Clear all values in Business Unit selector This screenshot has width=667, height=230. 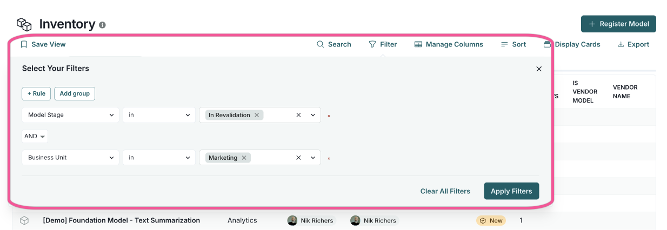298,158
